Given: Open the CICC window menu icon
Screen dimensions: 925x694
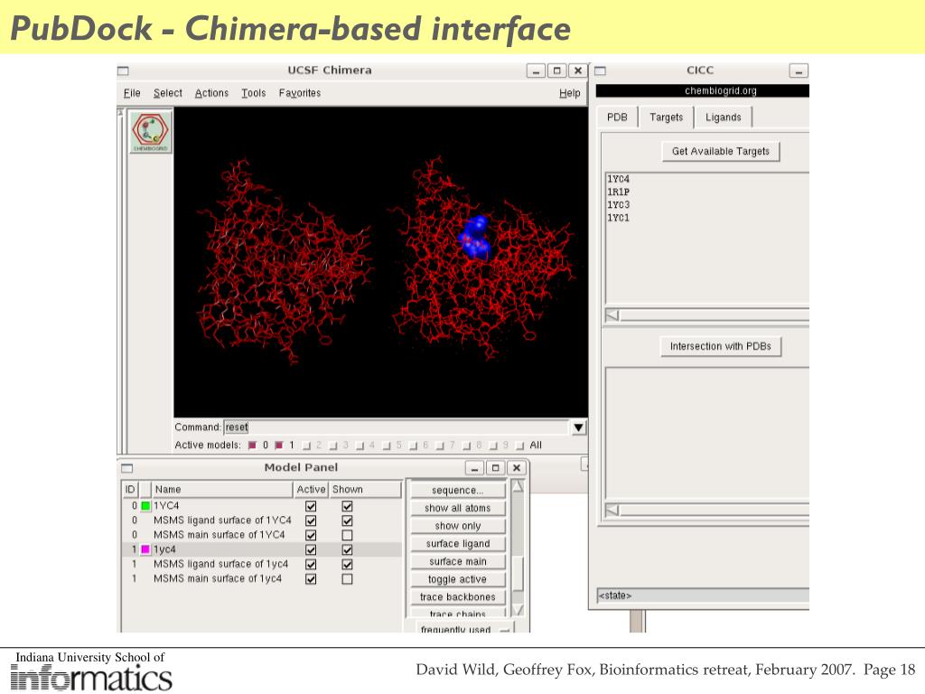Looking at the screenshot, I should [x=600, y=70].
